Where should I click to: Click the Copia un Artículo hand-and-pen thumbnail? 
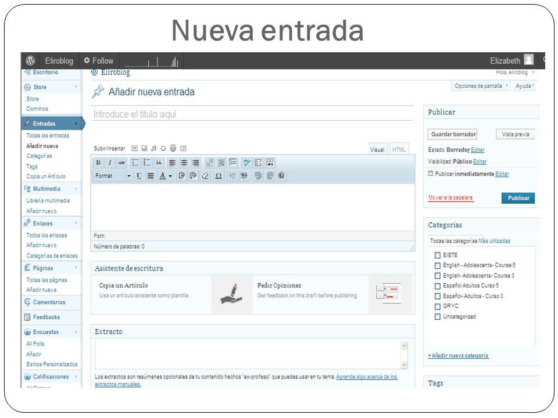[232, 294]
